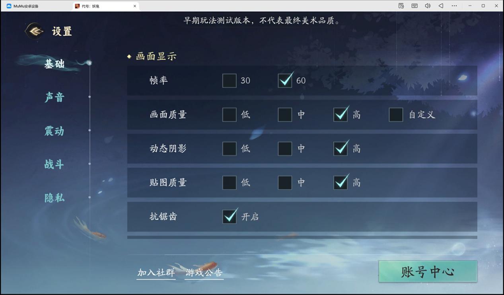Open the 加入社群 link
The width and height of the screenshot is (504, 295).
click(x=156, y=273)
